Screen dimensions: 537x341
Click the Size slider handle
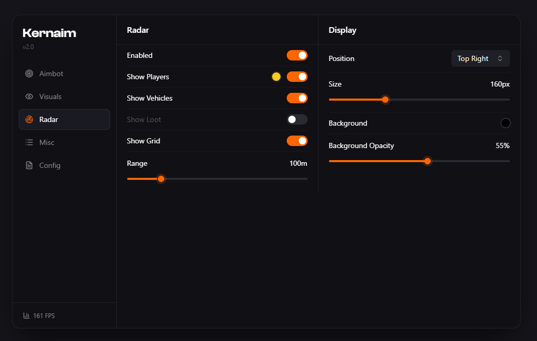coord(385,100)
